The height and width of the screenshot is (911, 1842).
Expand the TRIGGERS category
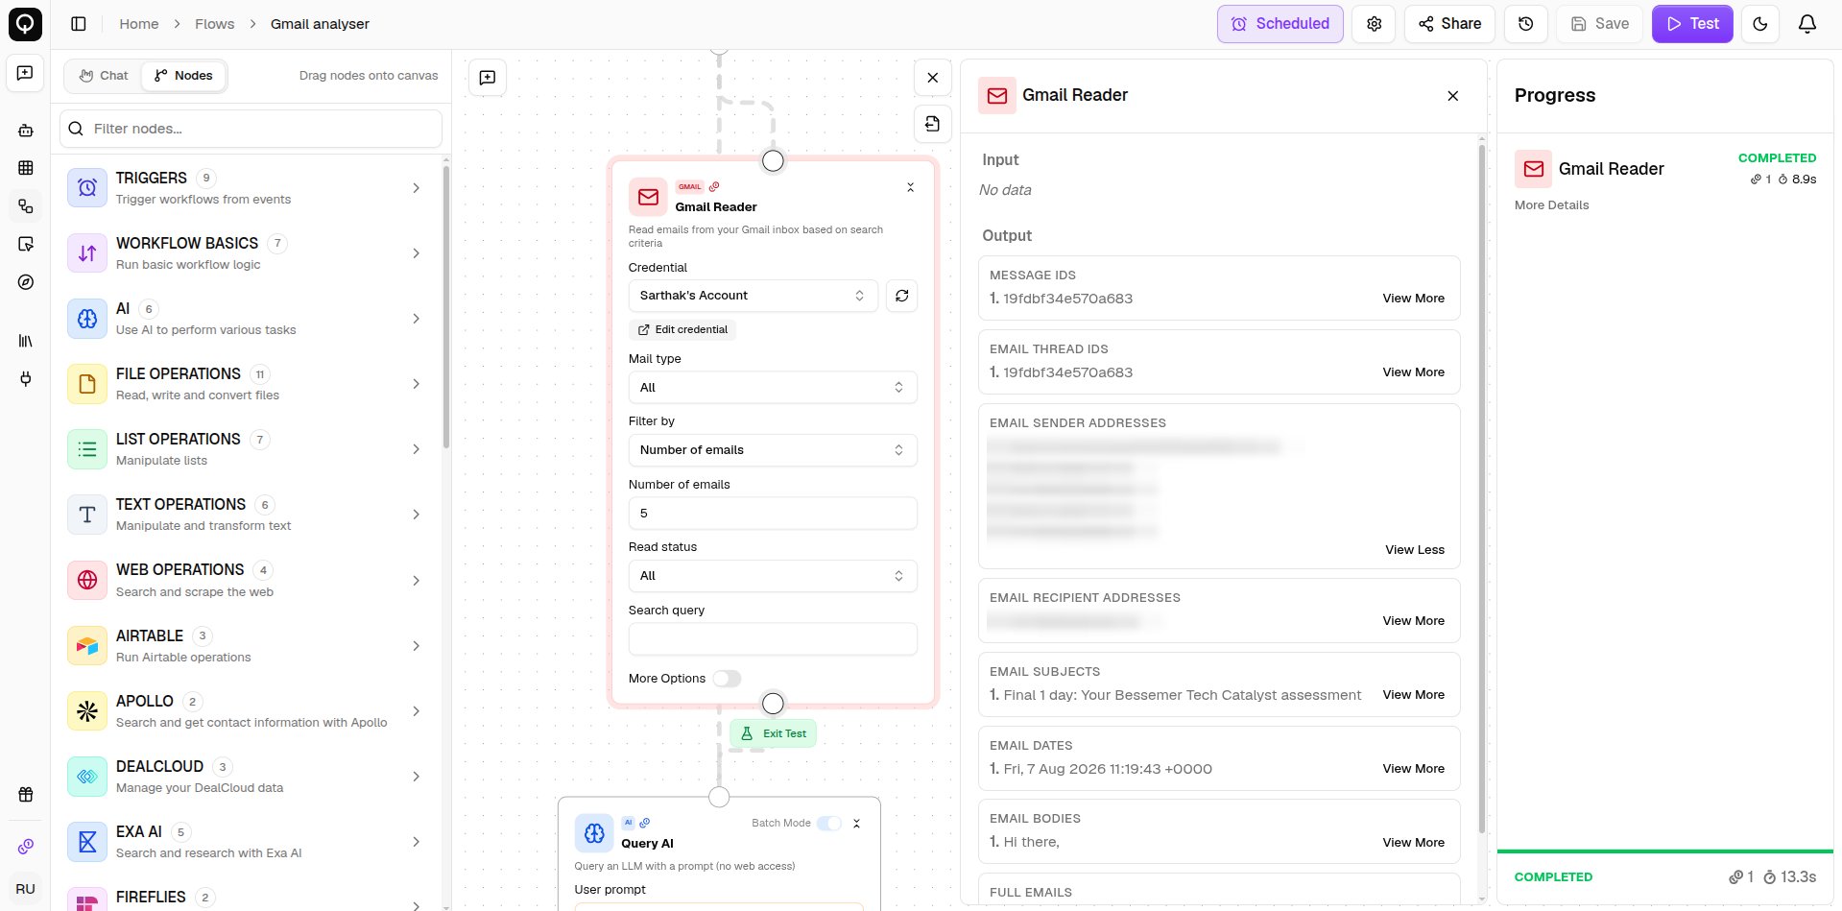pos(416,188)
